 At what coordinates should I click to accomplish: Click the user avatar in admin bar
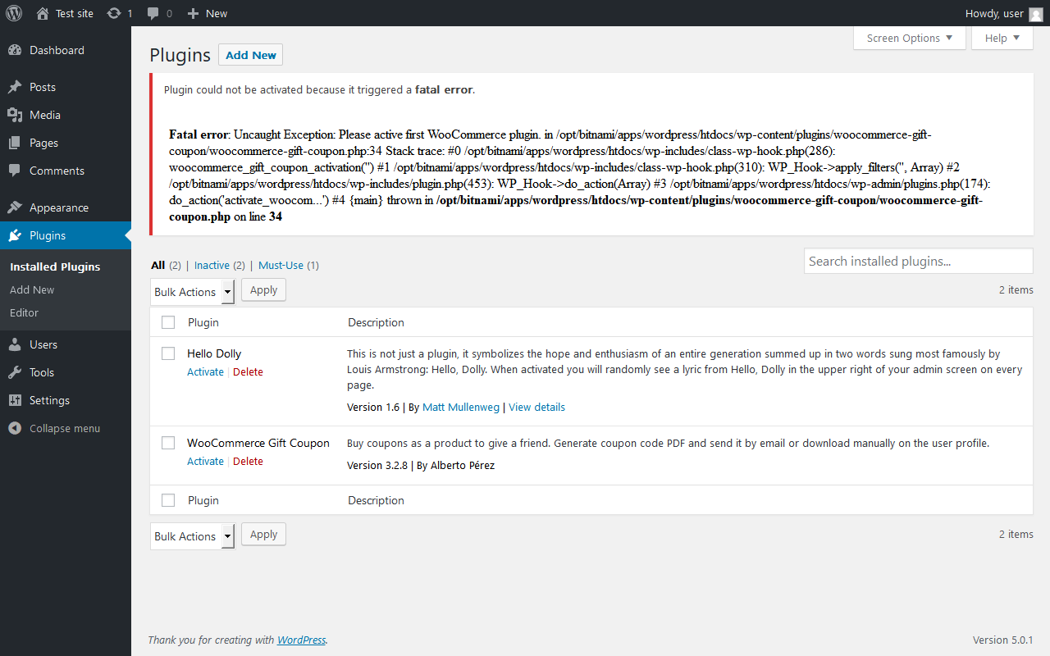[x=1036, y=14]
